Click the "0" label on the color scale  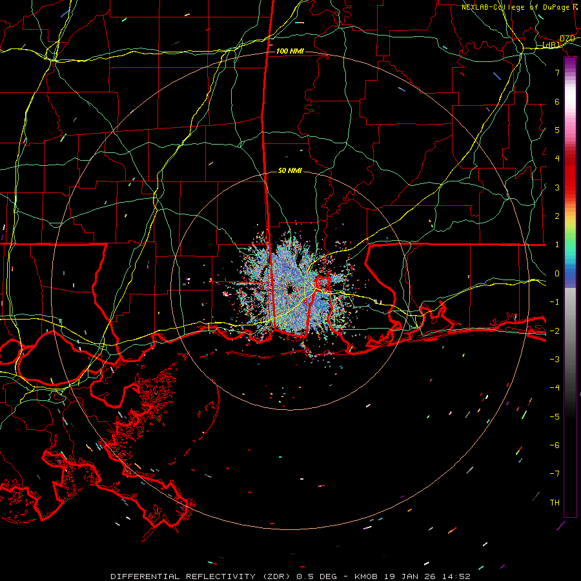[x=557, y=274]
